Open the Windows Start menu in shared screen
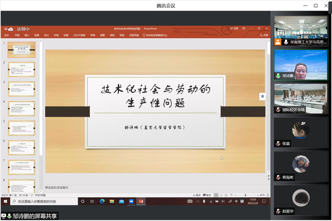The height and width of the screenshot is (221, 332). point(6,202)
